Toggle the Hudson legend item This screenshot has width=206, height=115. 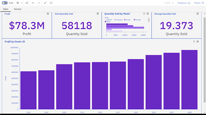(x=128, y=20)
